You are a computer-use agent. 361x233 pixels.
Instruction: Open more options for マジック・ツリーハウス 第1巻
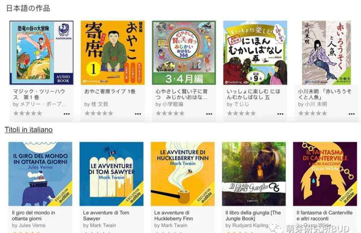coord(66,114)
